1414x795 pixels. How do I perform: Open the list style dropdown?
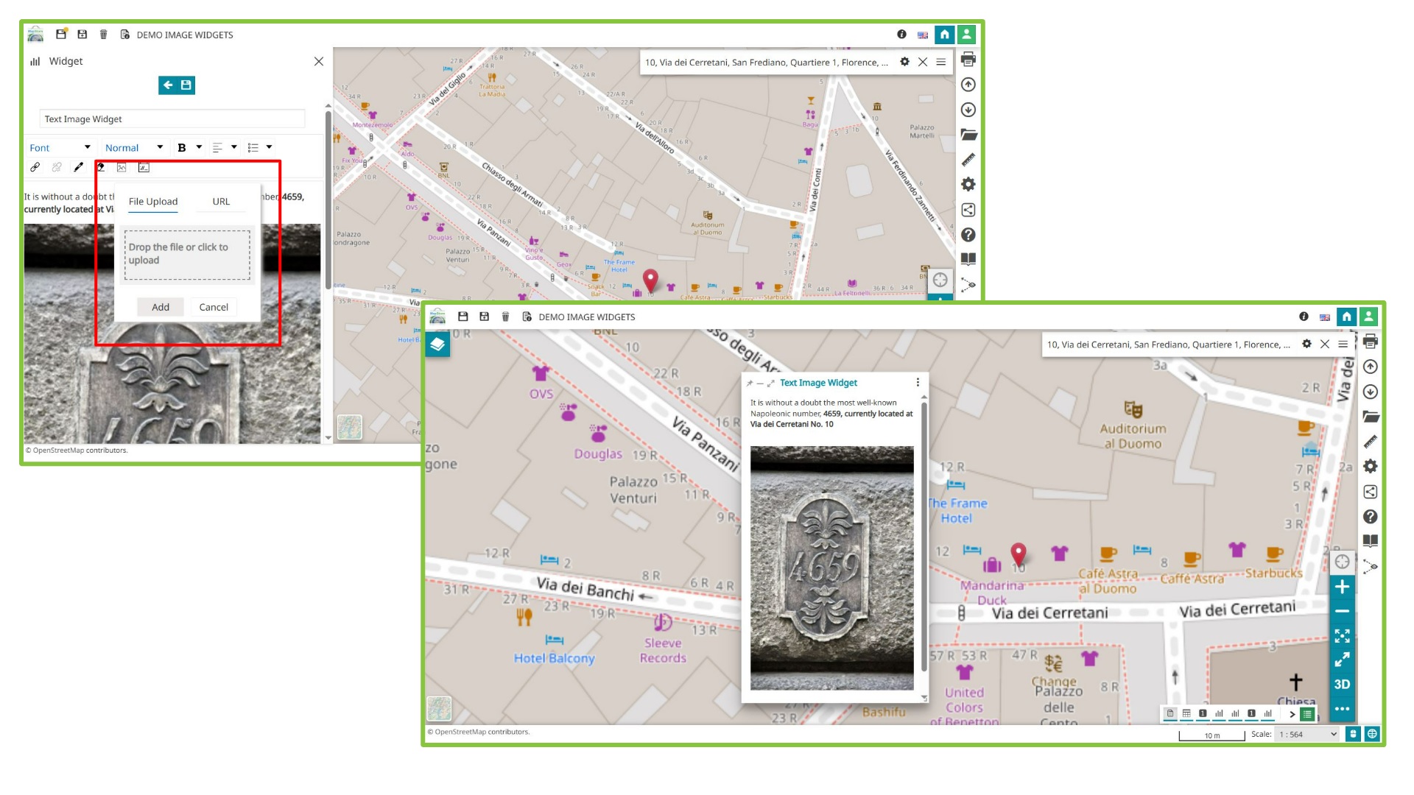(260, 148)
